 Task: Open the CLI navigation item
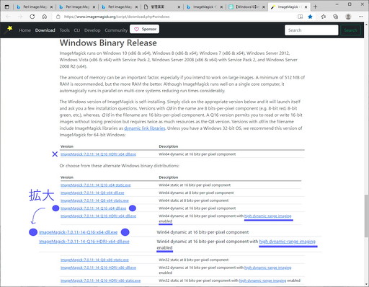coord(77,30)
